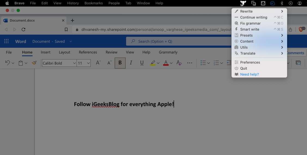Switch to the Insert ribbon tab

45,52
